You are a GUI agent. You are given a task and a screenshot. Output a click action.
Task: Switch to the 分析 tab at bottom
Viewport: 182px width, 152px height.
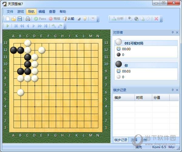(x=144, y=140)
